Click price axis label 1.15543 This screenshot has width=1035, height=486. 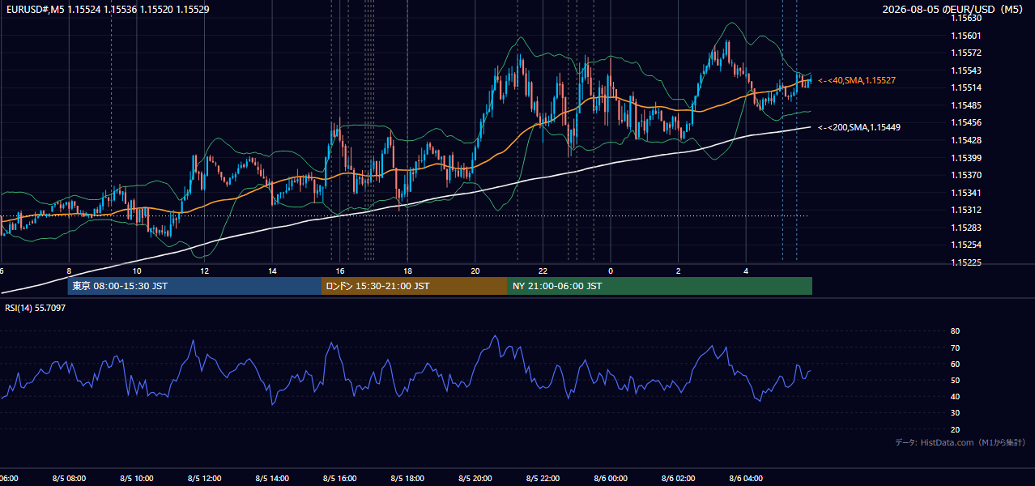[966, 70]
